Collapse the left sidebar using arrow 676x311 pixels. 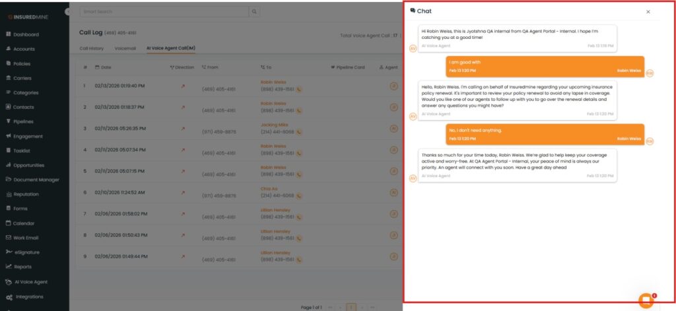point(68,12)
